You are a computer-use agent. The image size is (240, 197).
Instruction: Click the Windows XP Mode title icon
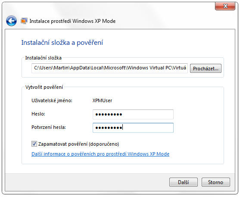(x=24, y=21)
